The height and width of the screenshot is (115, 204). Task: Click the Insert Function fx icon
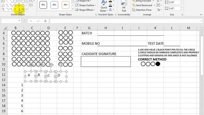[45, 21]
